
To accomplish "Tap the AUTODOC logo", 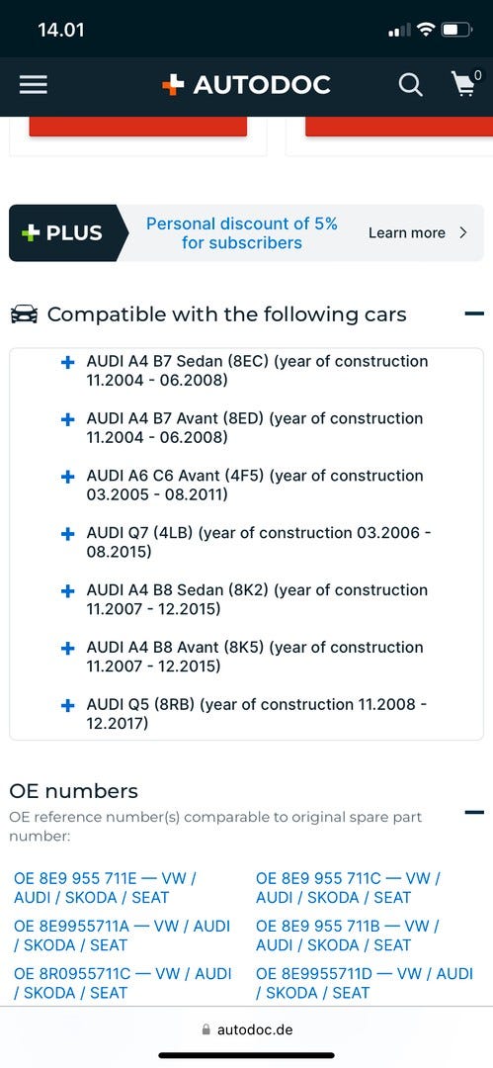I will 246,84.
